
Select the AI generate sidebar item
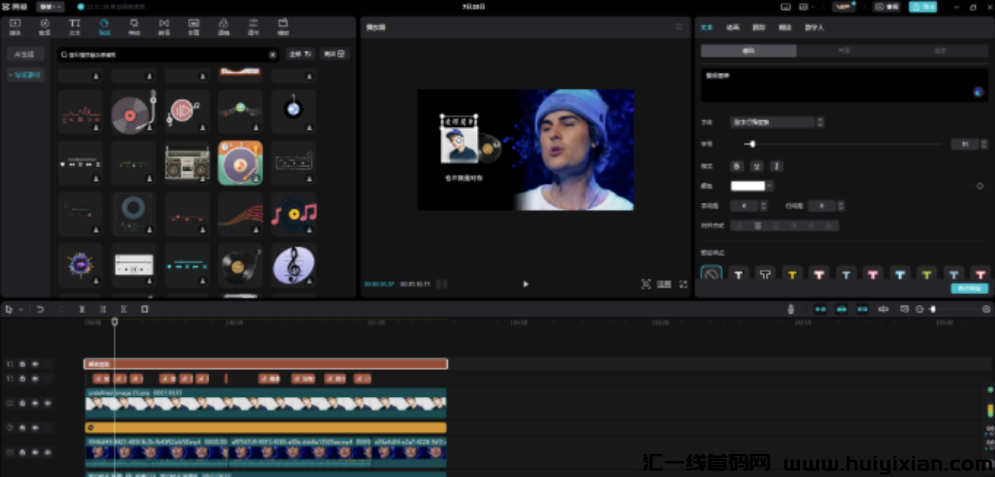point(26,54)
